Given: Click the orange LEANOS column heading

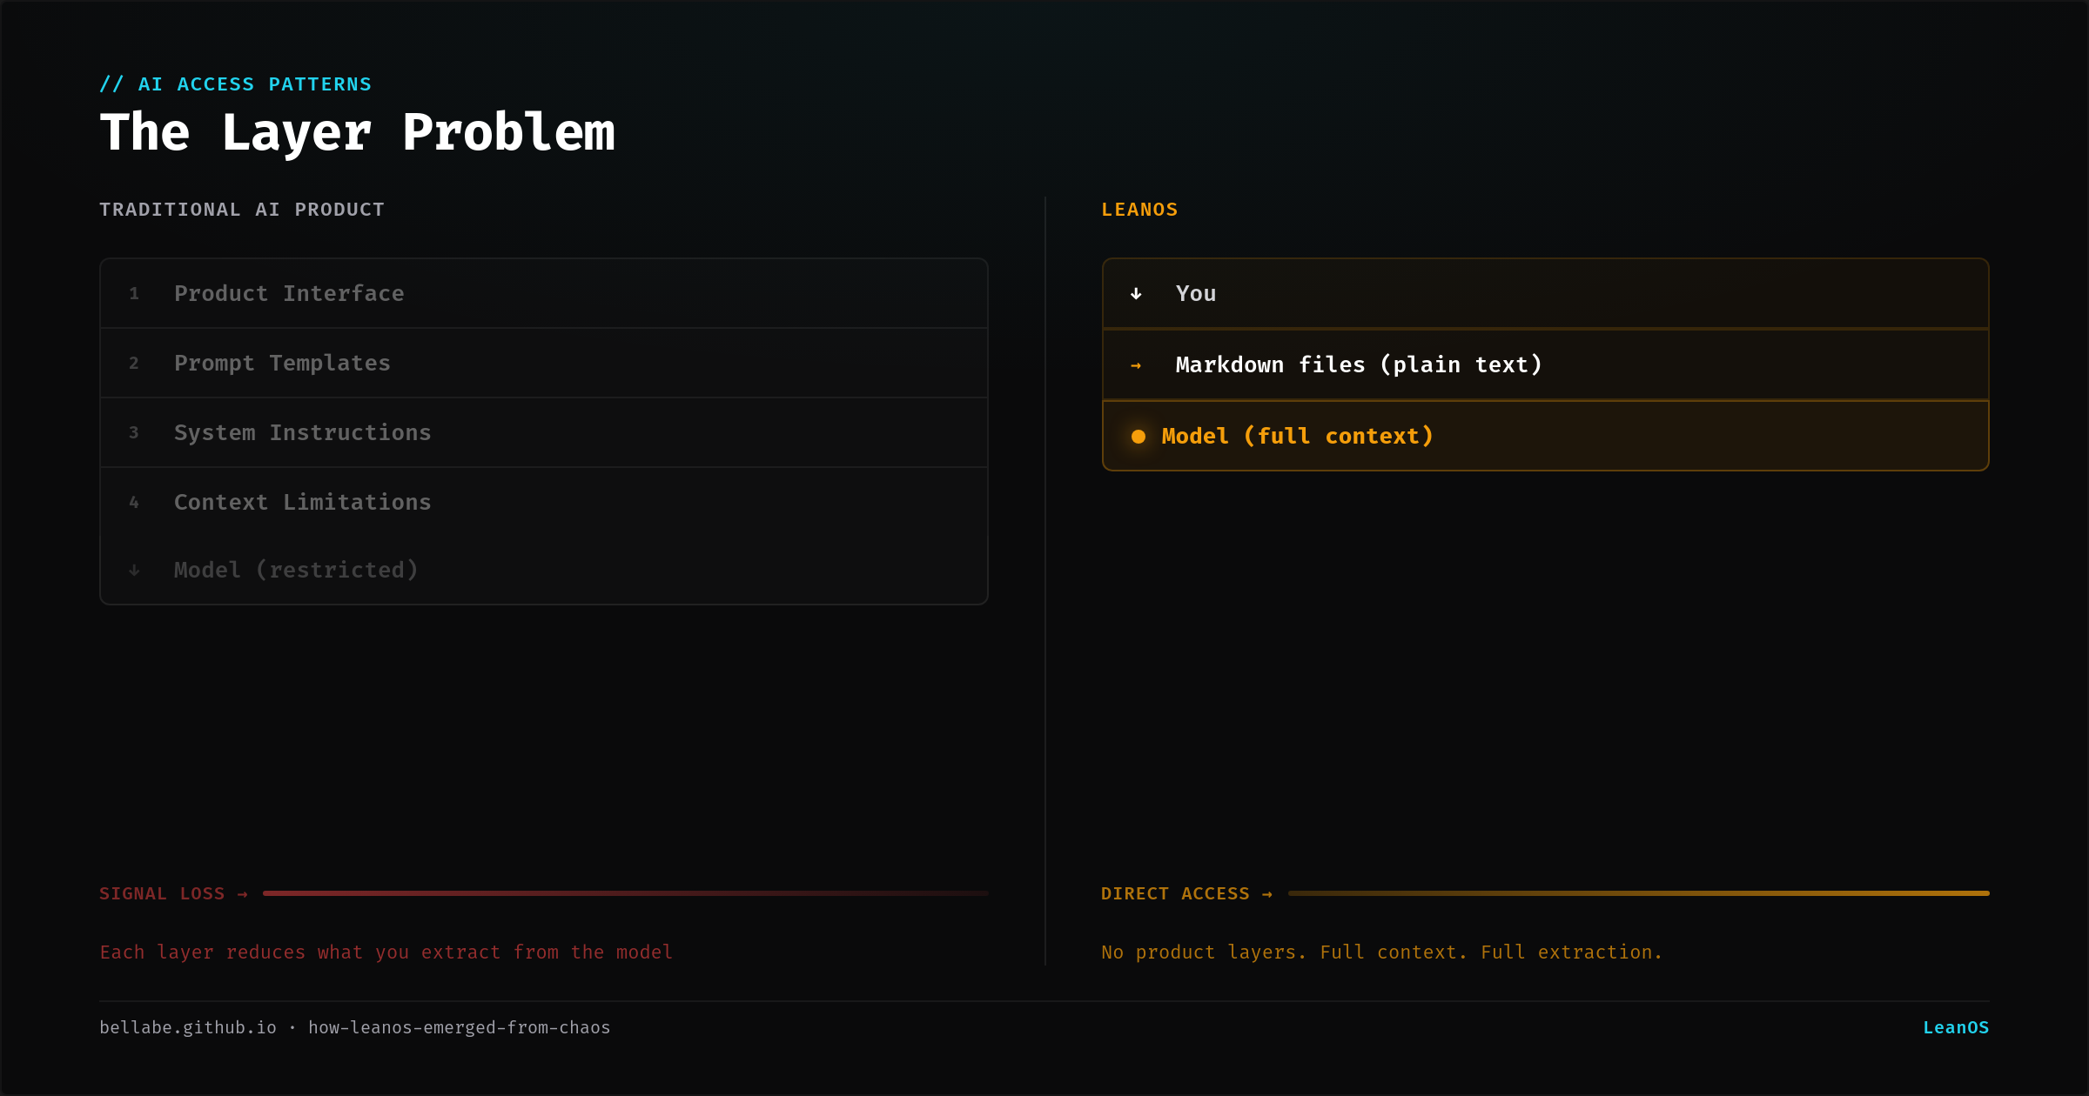Looking at the screenshot, I should [x=1139, y=210].
